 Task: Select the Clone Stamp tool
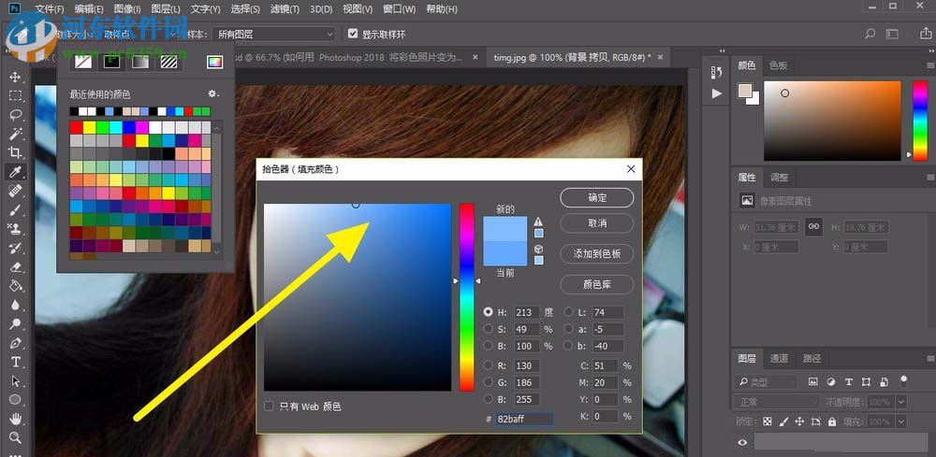click(x=15, y=228)
